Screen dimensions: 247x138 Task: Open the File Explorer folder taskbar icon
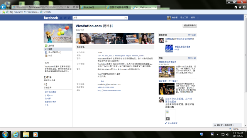tap(26, 135)
